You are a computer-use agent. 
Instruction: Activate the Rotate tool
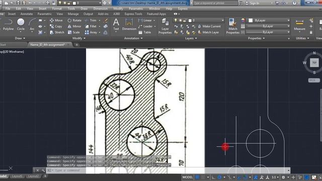(74, 20)
